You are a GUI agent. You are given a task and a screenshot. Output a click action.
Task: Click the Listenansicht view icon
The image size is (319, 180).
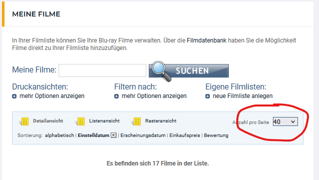80,121
